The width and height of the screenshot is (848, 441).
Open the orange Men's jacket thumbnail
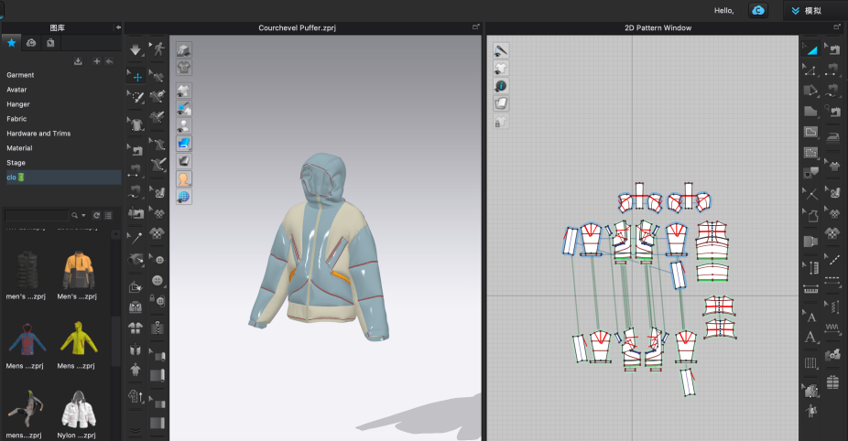click(x=79, y=270)
